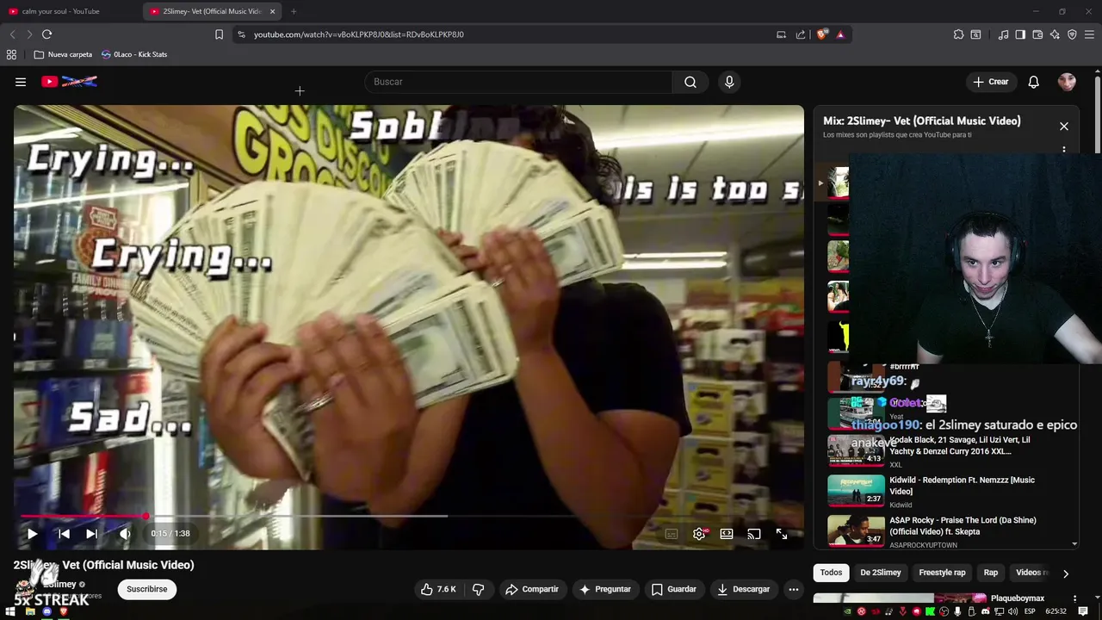The width and height of the screenshot is (1102, 620).
Task: Focus the Buscar search field
Action: click(518, 82)
